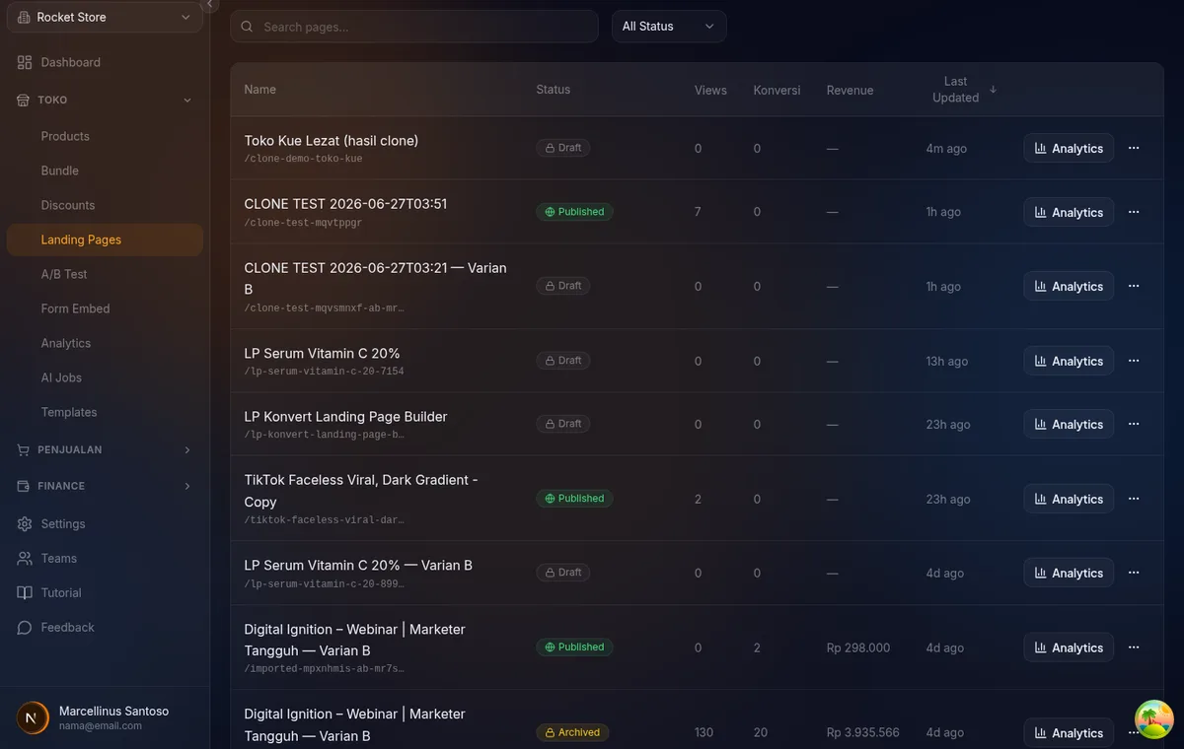View Analytics for CLONE TEST 03:21 Varian B
Screen dimensions: 1184x749
point(1069,286)
